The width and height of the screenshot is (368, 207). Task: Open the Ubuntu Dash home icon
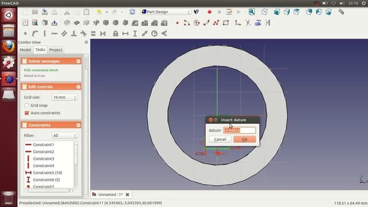[x=9, y=15]
